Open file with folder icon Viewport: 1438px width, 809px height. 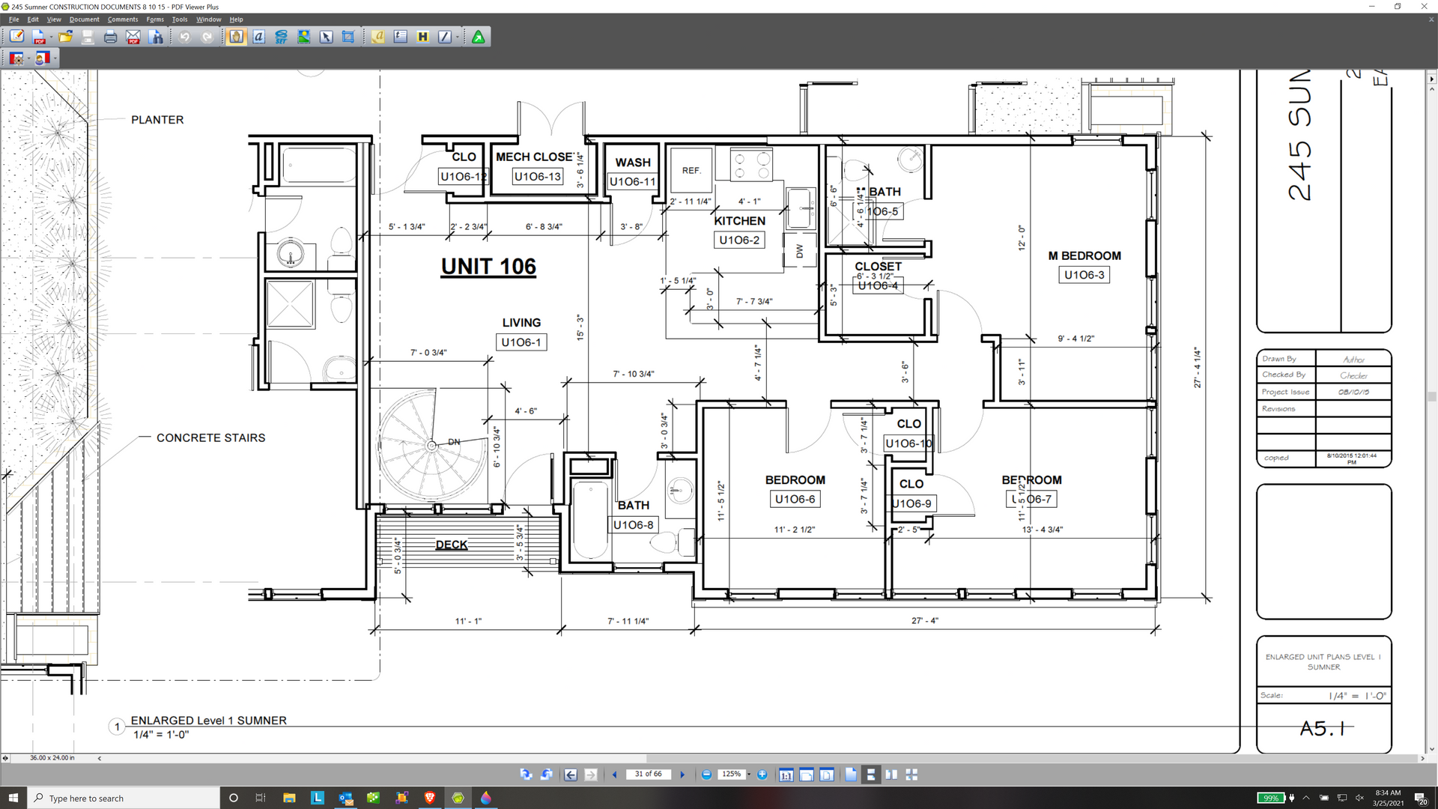click(65, 37)
